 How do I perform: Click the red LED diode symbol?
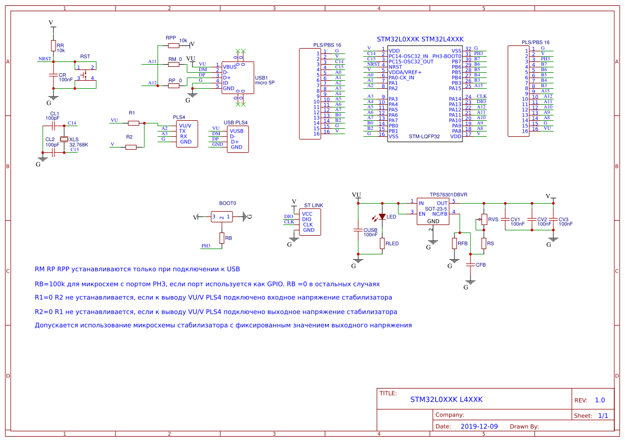[x=382, y=216]
